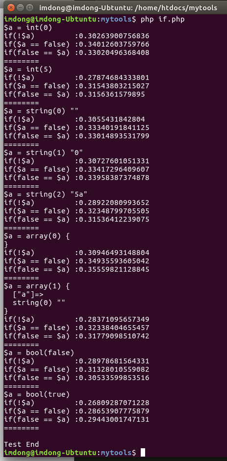
Task: Maximize the terminal window
Action: click(30, 8)
